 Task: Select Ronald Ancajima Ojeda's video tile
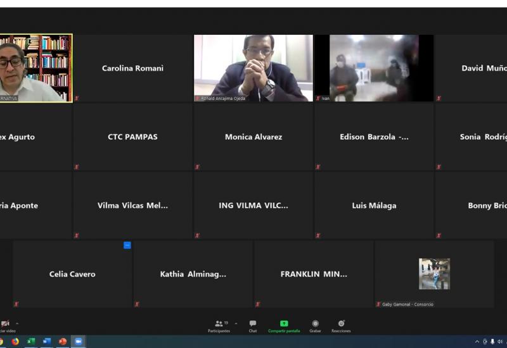tap(253, 68)
